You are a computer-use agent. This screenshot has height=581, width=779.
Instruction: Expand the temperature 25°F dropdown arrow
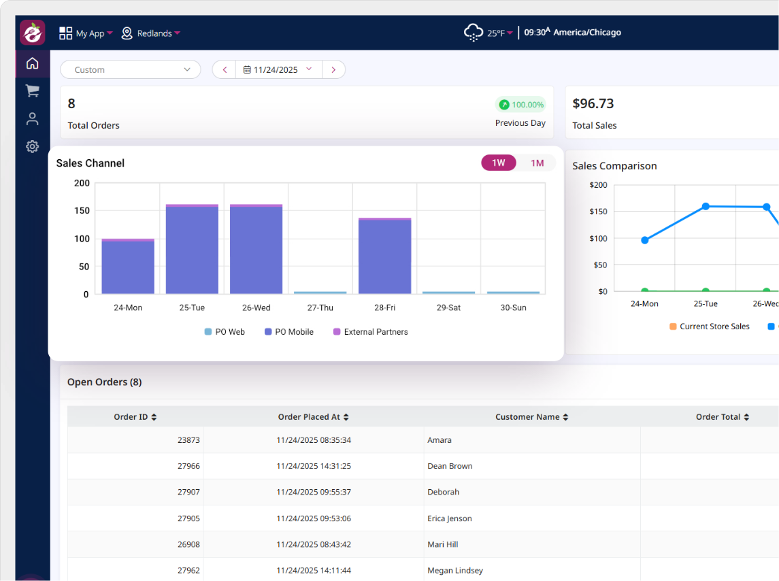510,33
